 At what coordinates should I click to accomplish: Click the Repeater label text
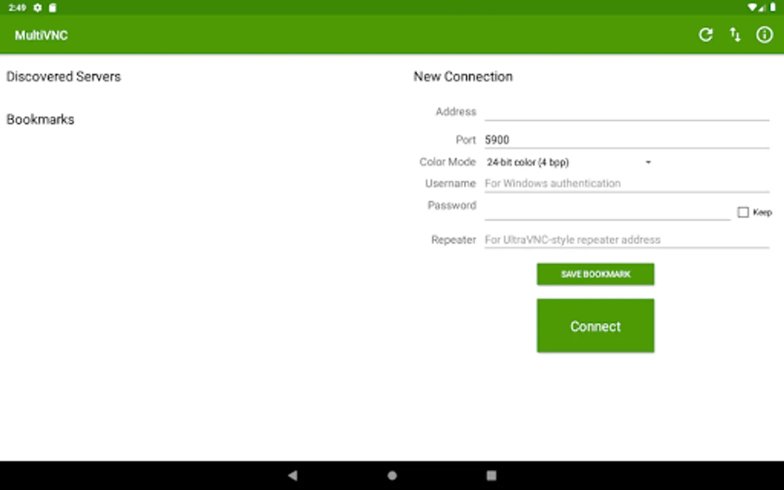(x=454, y=240)
